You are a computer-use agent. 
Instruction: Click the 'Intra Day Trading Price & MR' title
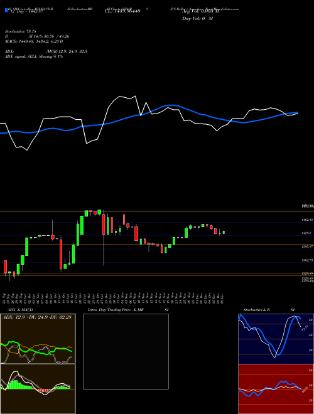116,310
